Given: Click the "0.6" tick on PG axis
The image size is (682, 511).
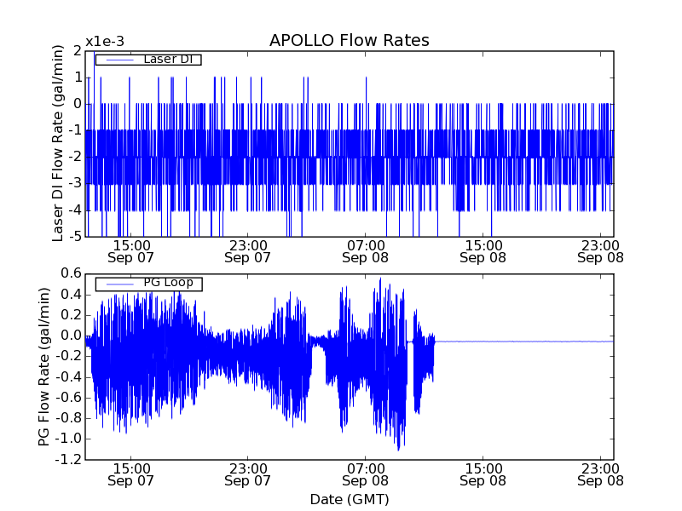Looking at the screenshot, I should coord(72,273).
